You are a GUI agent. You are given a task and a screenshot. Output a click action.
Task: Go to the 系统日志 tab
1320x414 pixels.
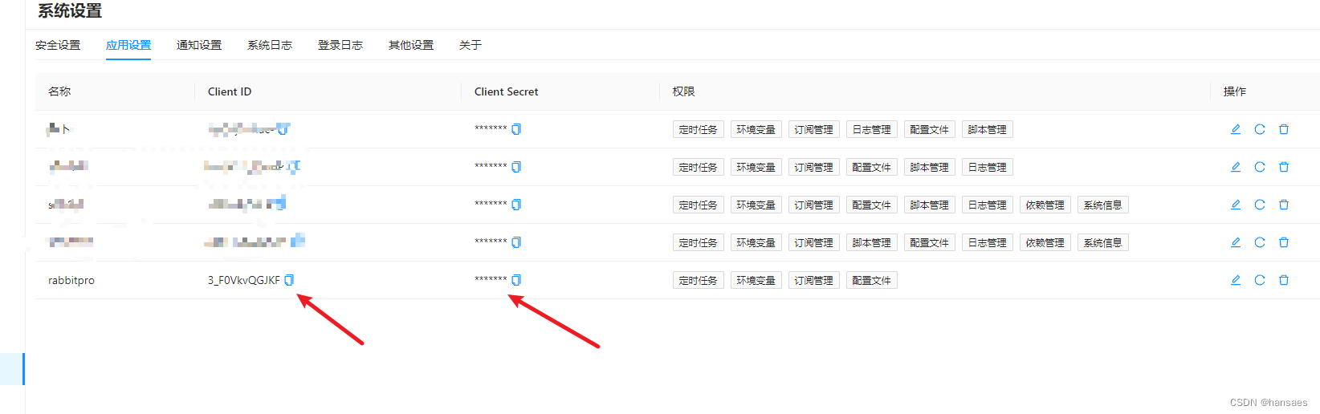coord(270,45)
